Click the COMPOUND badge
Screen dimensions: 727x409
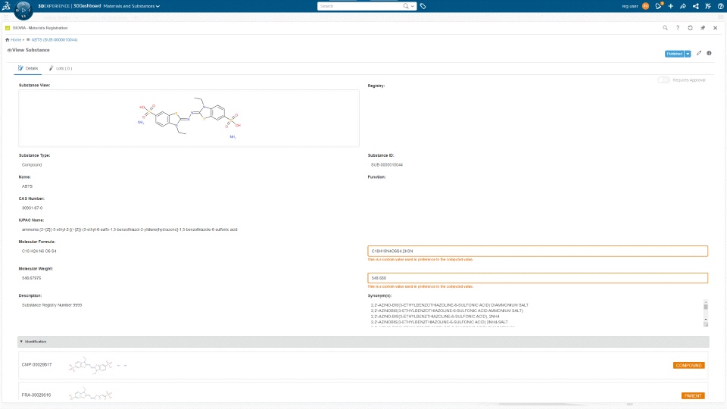point(688,365)
